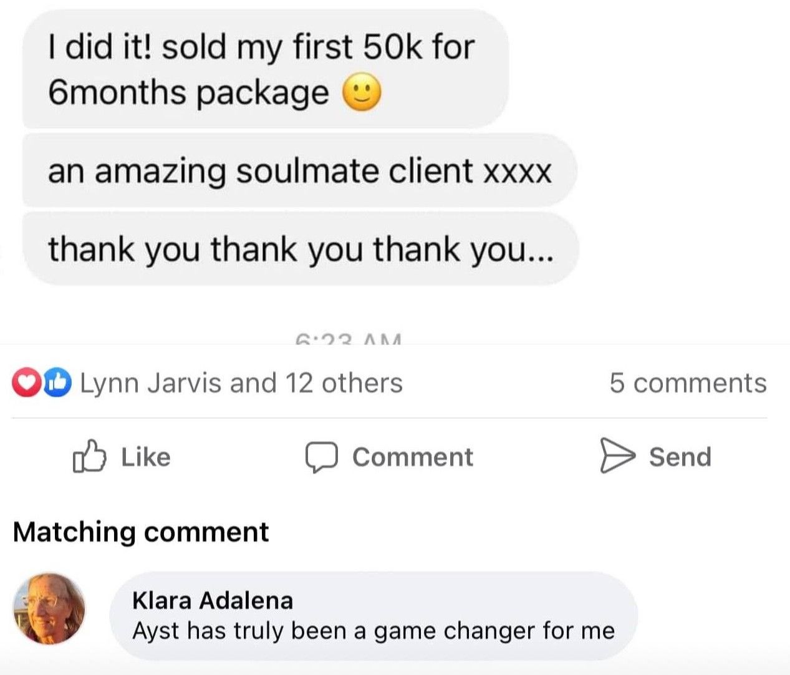Tap the thumbs-up outline icon beside Like
This screenshot has width=790, height=675.
tap(89, 457)
